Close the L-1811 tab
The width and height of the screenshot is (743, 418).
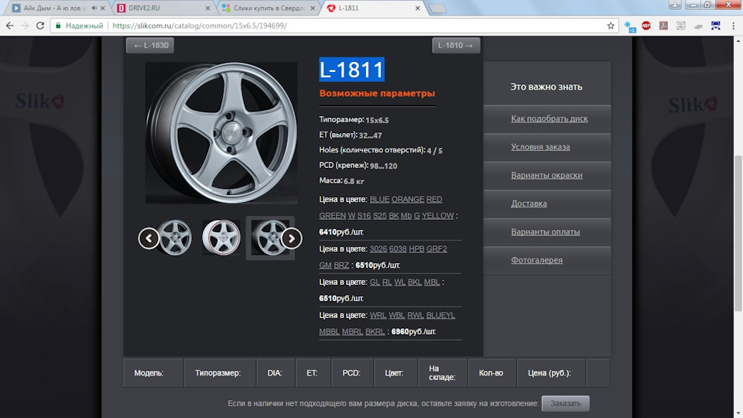pyautogui.click(x=417, y=8)
